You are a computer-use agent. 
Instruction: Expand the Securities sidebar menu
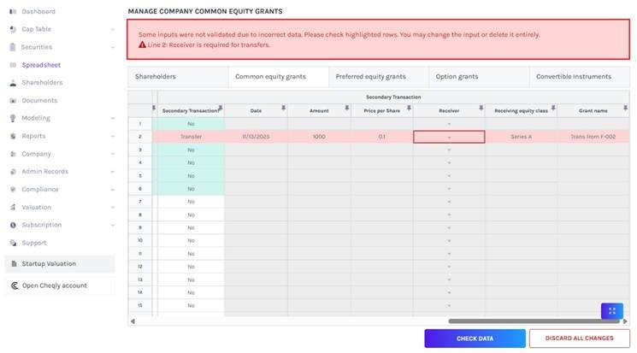point(113,47)
